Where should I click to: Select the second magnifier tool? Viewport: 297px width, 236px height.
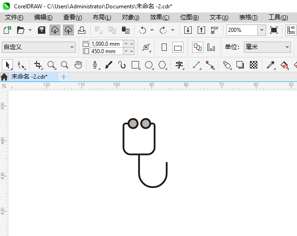pos(65,65)
